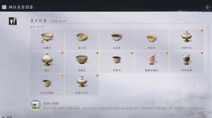Open the 冰雪冷元子 dessert entry
The width and height of the screenshot is (212, 118).
pyautogui.click(x=82, y=84)
